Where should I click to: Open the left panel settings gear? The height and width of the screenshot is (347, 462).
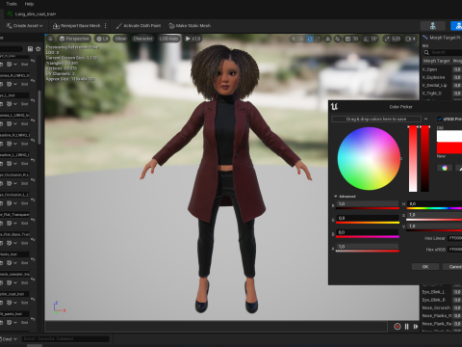click(38, 49)
